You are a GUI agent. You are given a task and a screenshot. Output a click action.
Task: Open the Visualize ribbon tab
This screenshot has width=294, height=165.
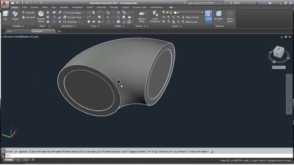(64, 7)
